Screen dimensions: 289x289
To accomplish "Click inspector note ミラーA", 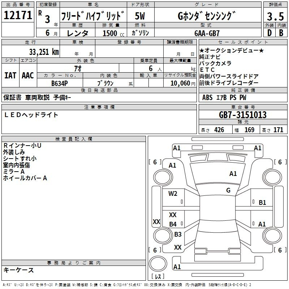I will tap(14, 171).
